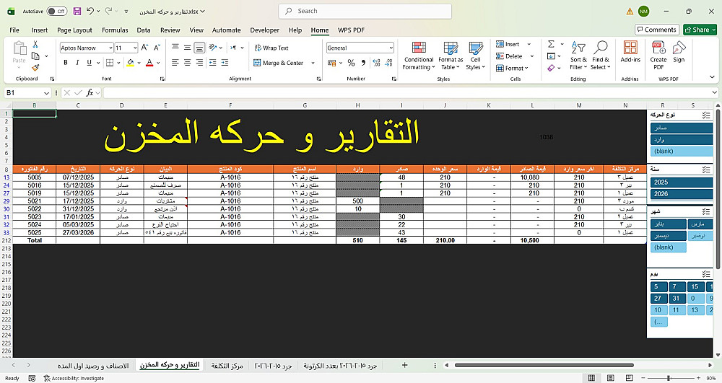The image size is (722, 383).
Task: Open the Add-ins button
Action: click(x=630, y=52)
